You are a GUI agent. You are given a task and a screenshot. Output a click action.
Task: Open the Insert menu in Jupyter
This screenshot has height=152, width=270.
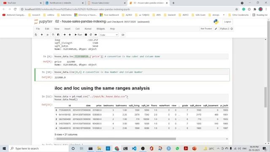(67, 29)
